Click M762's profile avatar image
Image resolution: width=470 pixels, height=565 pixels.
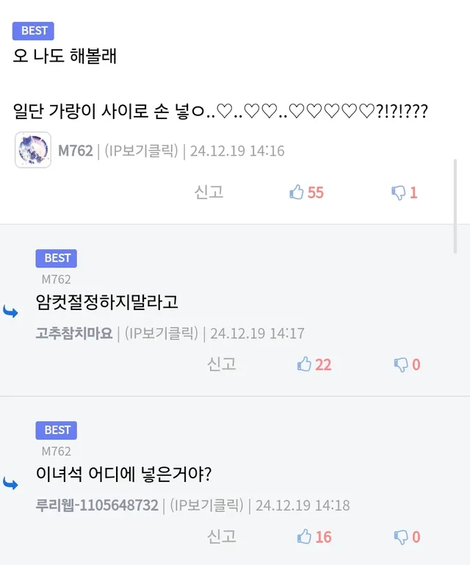click(33, 150)
